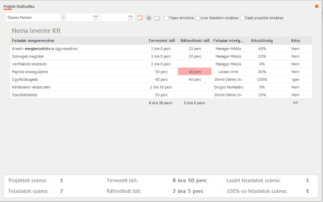The height and width of the screenshot is (202, 323).
Task: Check the Saját projektek elrejtése option
Action: 242,18
